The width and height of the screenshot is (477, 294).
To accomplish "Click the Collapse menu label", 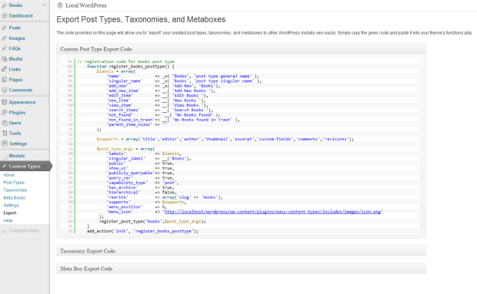I will tap(24, 230).
